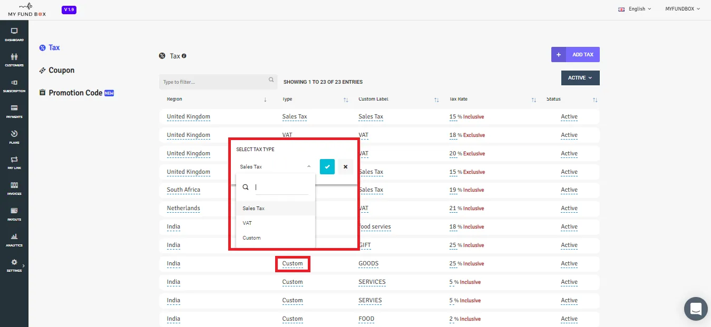Open the Active status filter dropdown
The width and height of the screenshot is (711, 327).
tap(580, 78)
